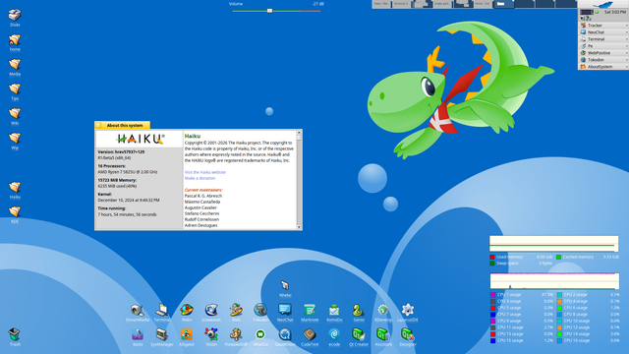Image resolution: width=629 pixels, height=354 pixels.
Task: Select Terminal in the Deskbar list
Action: 603,39
